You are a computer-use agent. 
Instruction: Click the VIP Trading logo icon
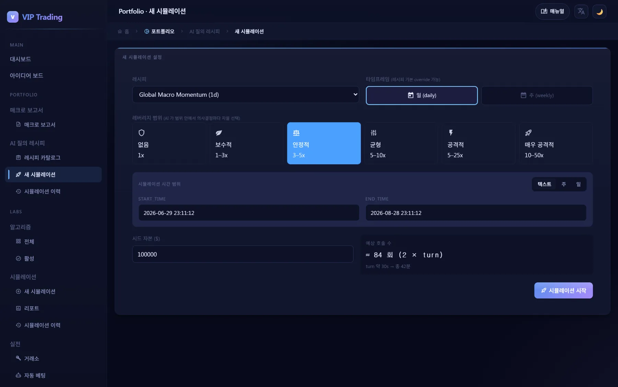tap(13, 17)
